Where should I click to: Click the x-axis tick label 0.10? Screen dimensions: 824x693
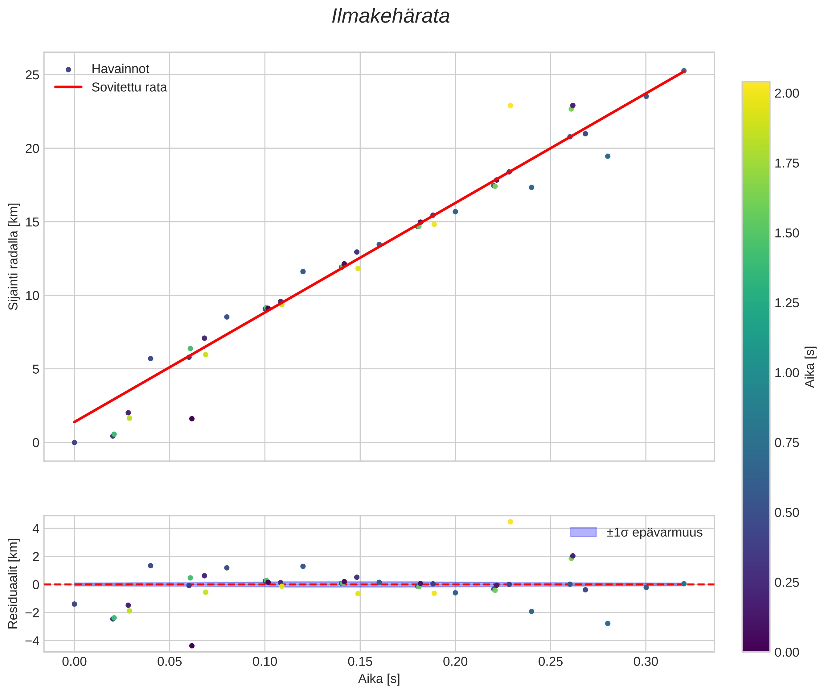[265, 662]
